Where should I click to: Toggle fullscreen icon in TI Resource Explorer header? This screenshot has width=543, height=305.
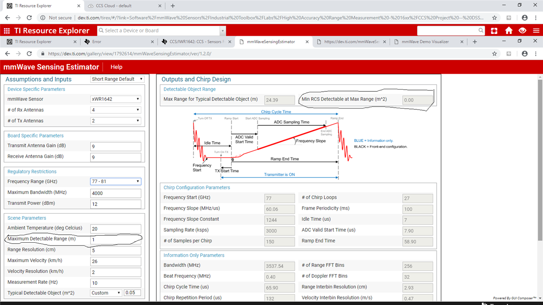click(x=494, y=30)
